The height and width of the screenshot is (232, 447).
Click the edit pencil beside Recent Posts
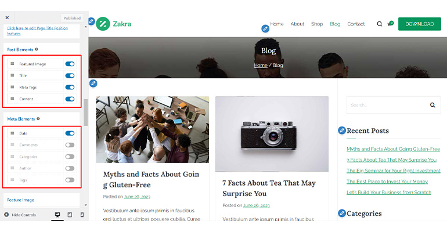coord(342,130)
